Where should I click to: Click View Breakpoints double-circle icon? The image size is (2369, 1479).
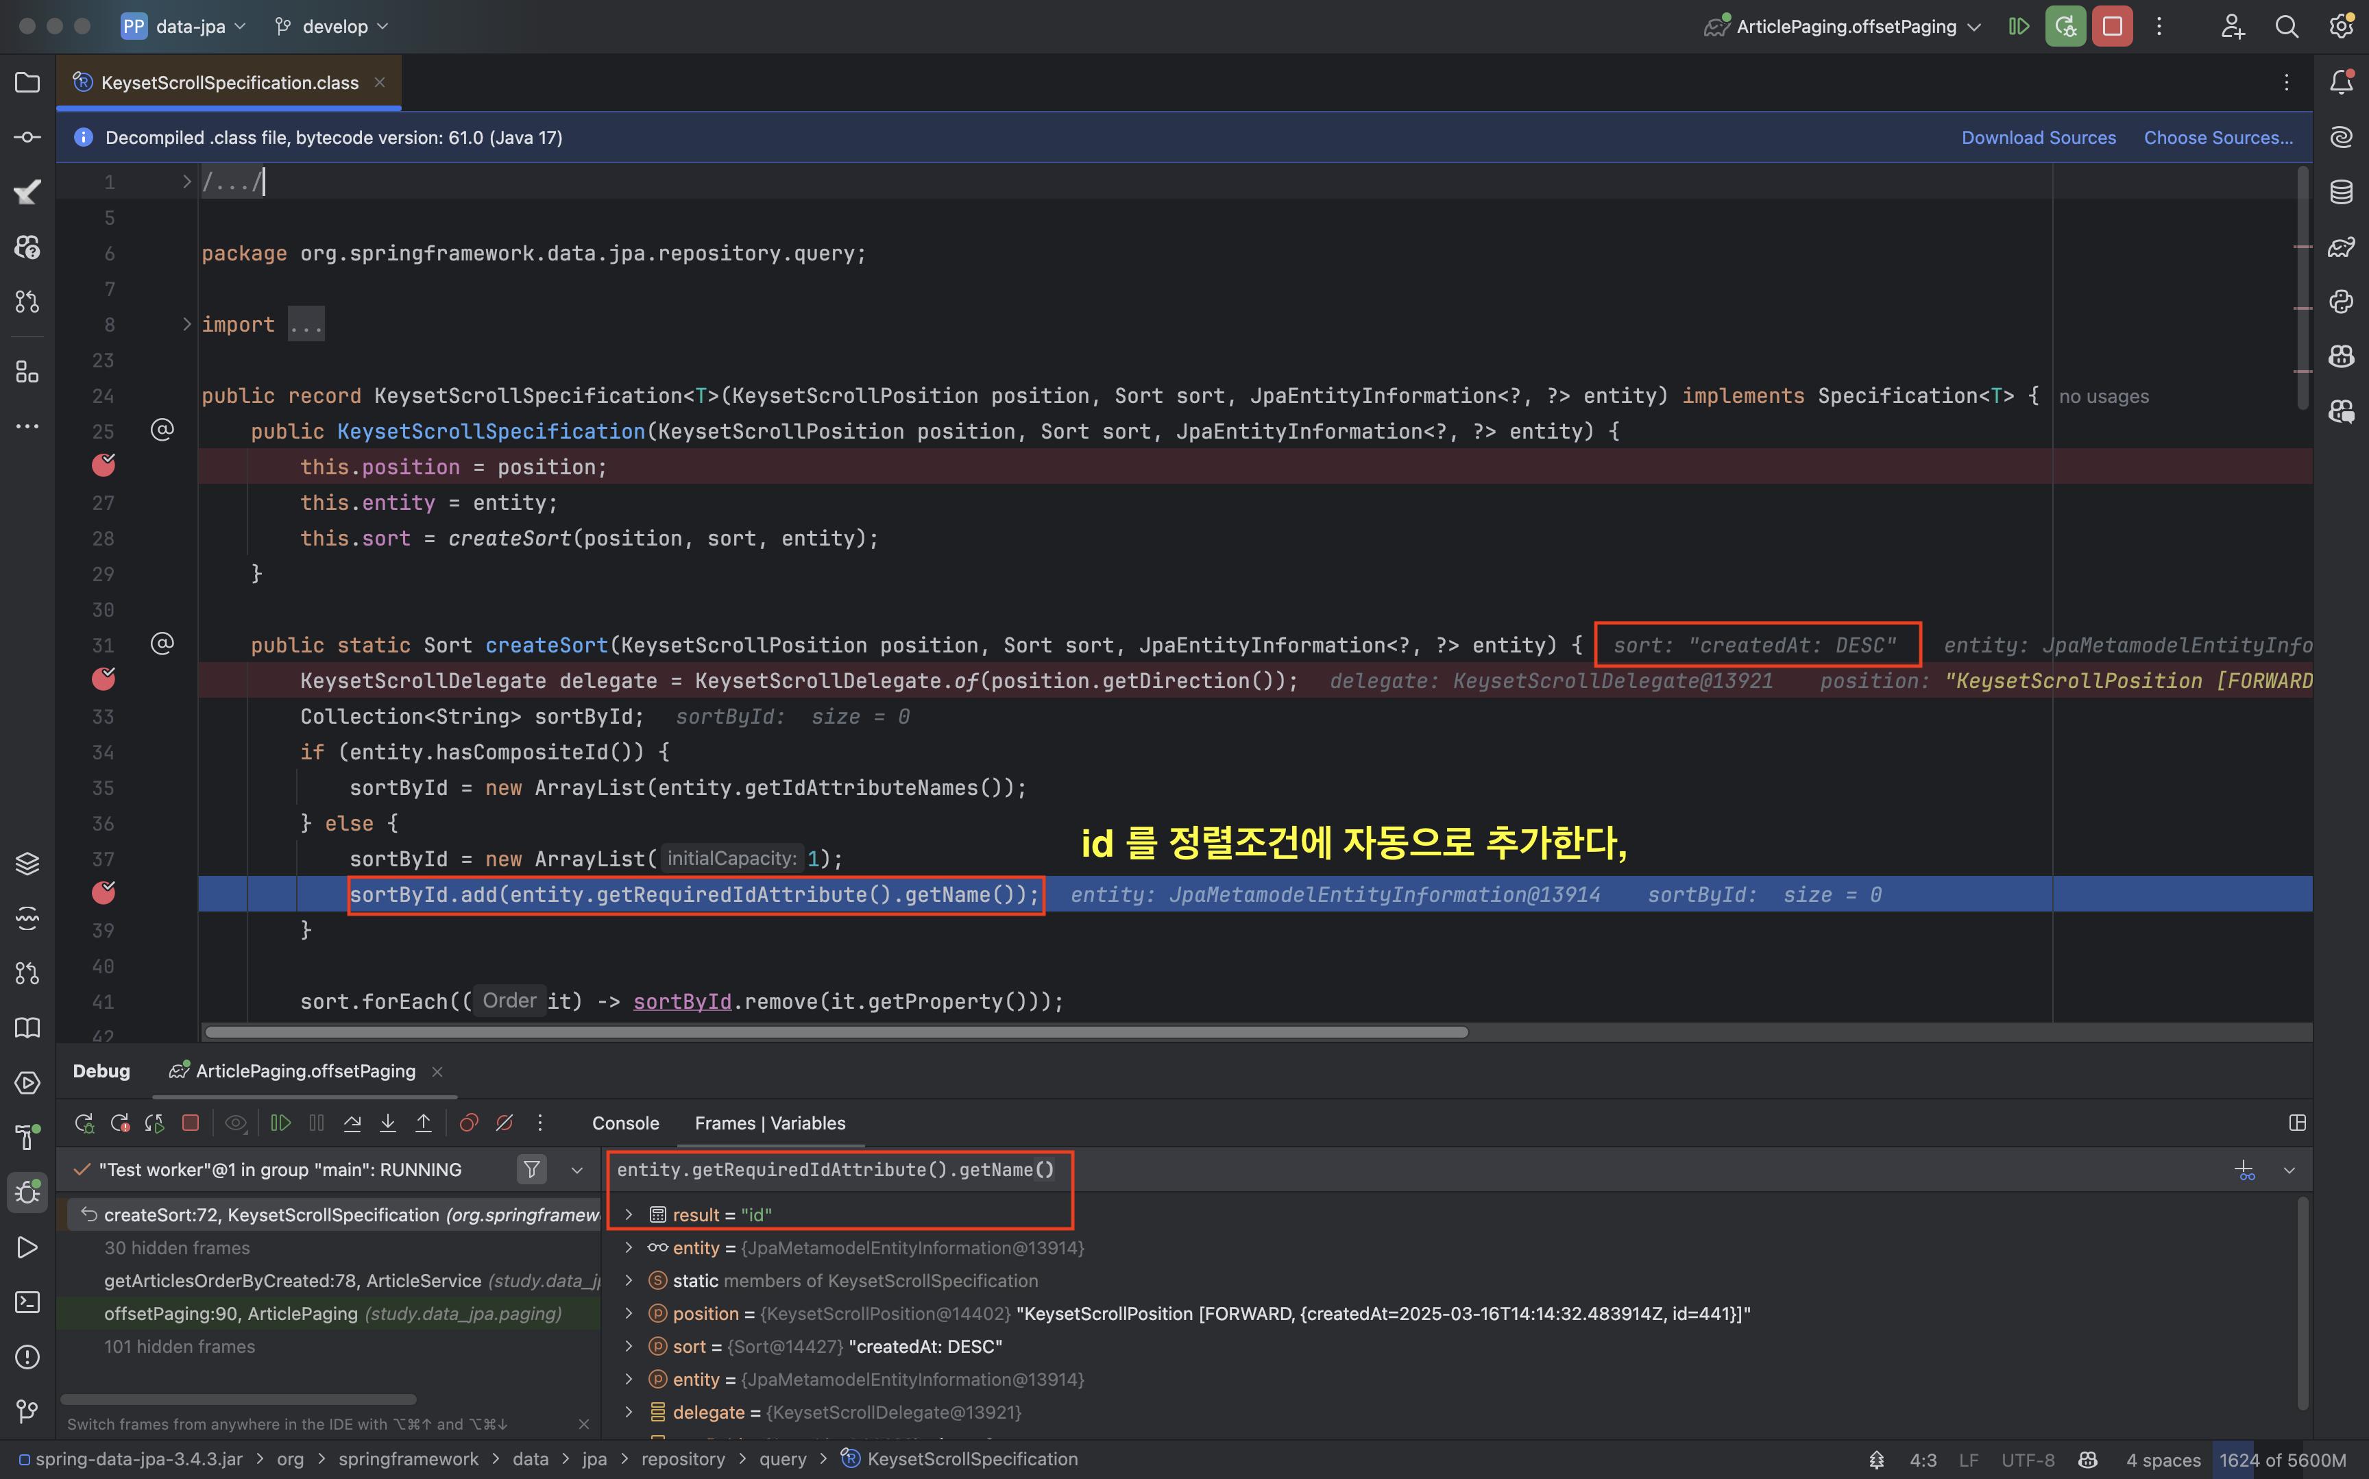468,1123
